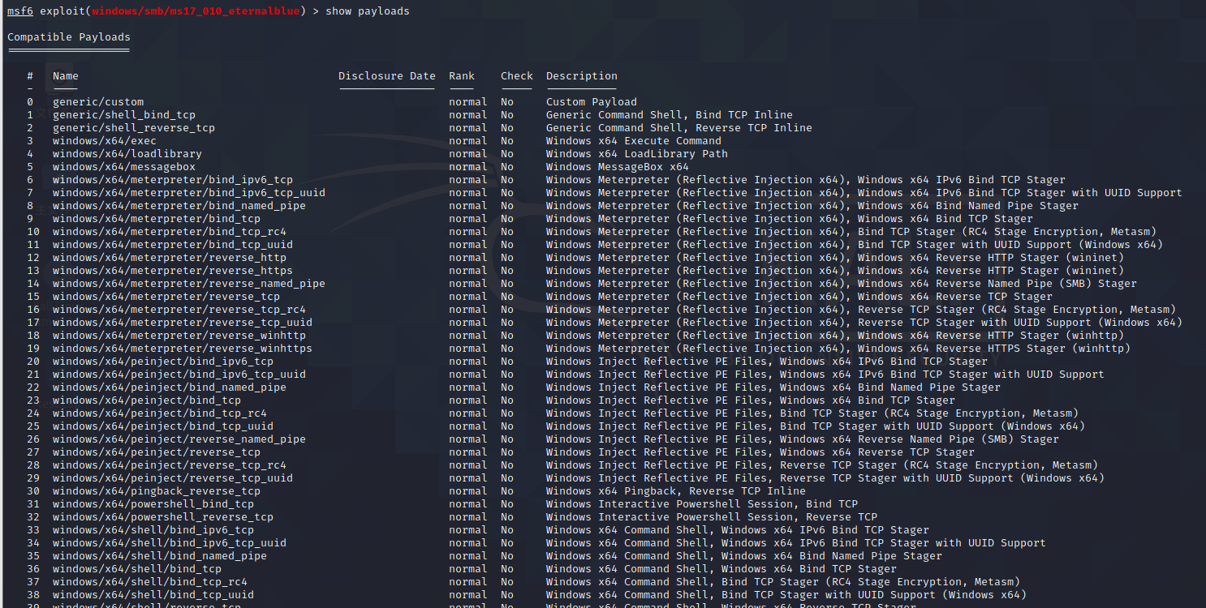
Task: Click 'Generic Command Shell, Bind TCP Inline' description
Action: click(670, 115)
